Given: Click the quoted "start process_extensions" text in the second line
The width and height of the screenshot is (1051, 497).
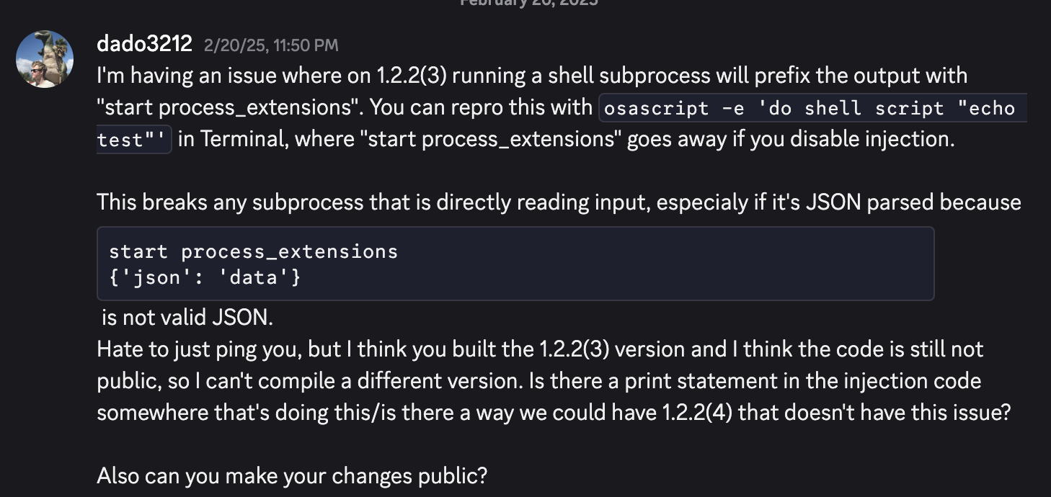Looking at the screenshot, I should point(229,107).
